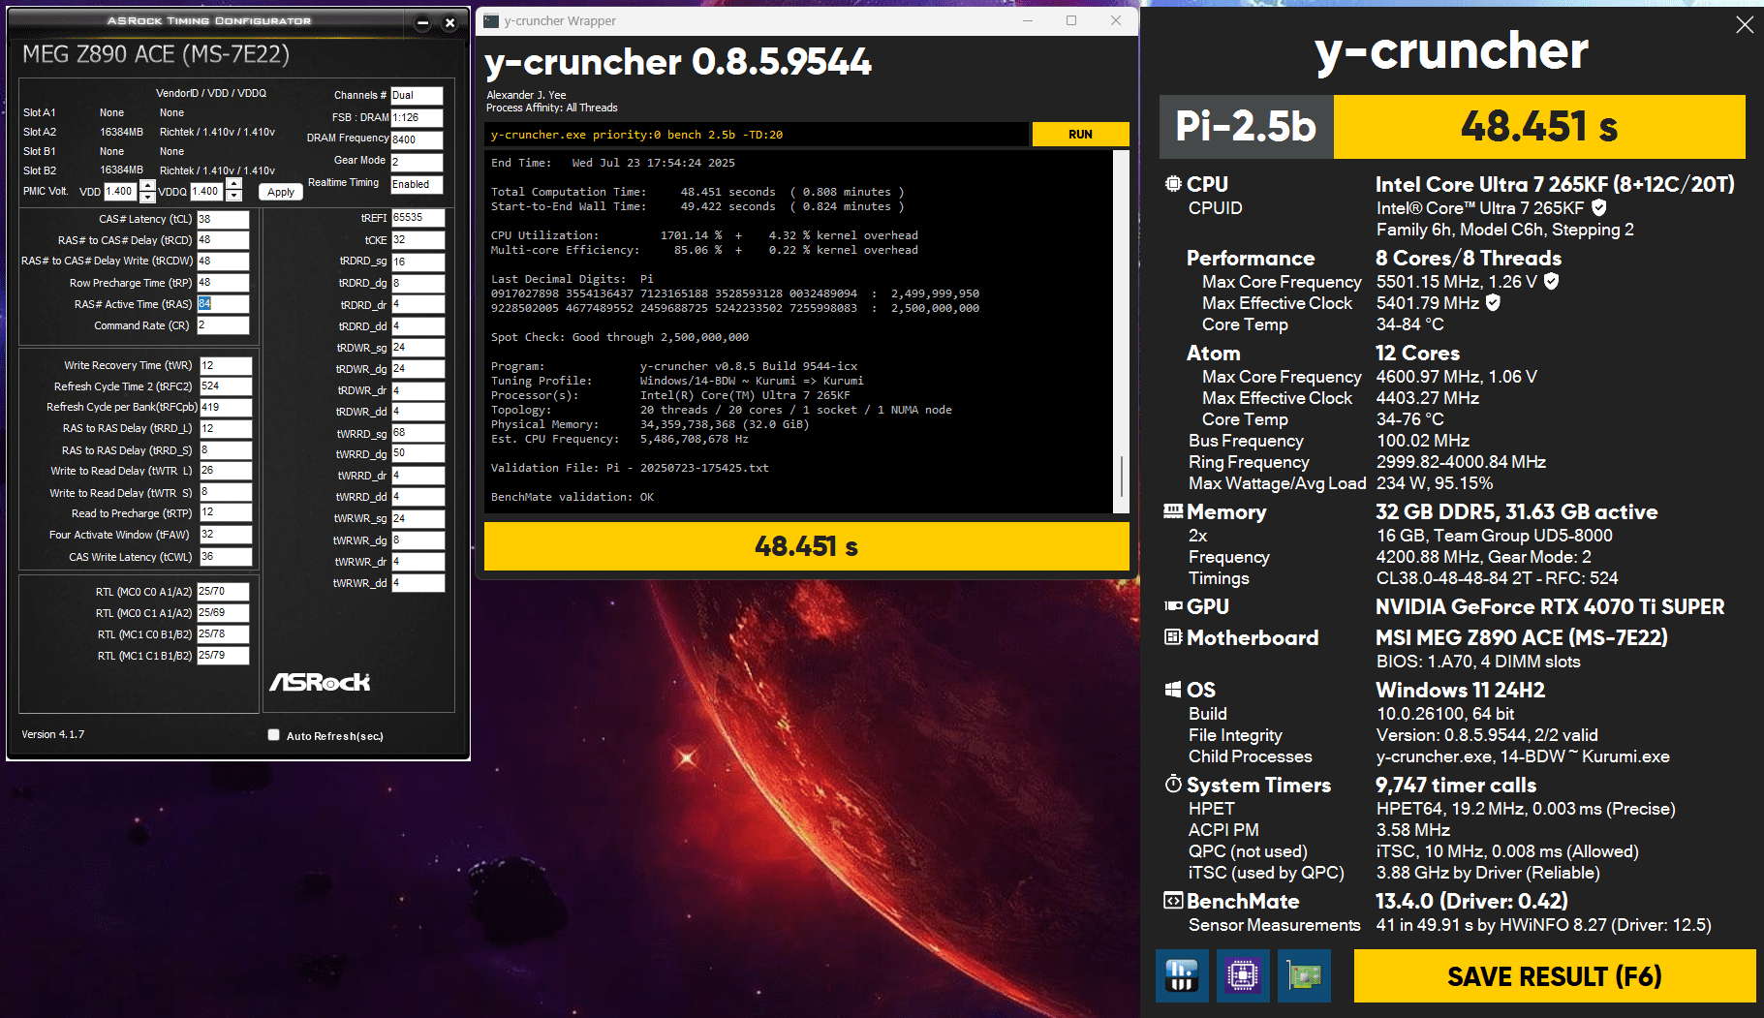Click the RTL (MC1 C1 B1/B2) field
Image resolution: width=1764 pixels, height=1018 pixels.
[223, 656]
